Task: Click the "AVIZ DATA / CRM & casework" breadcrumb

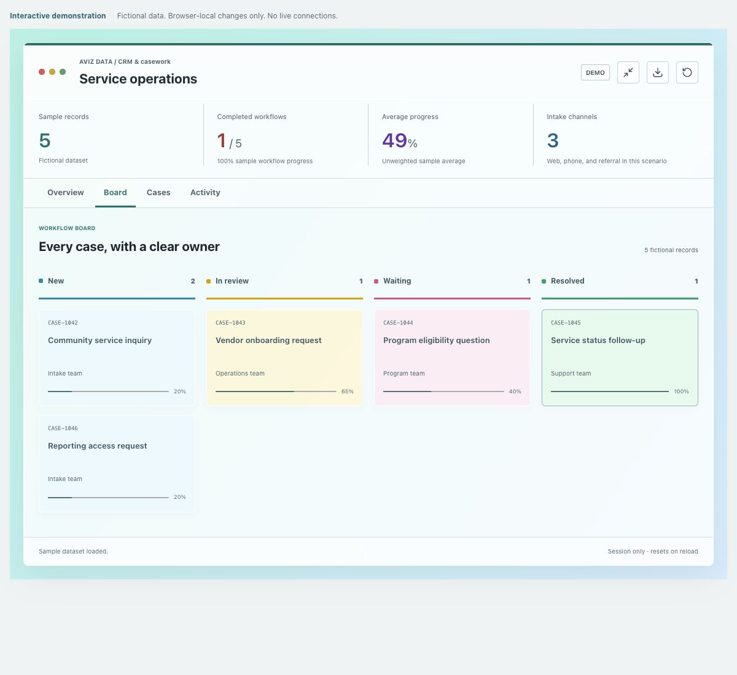Action: pyautogui.click(x=125, y=61)
